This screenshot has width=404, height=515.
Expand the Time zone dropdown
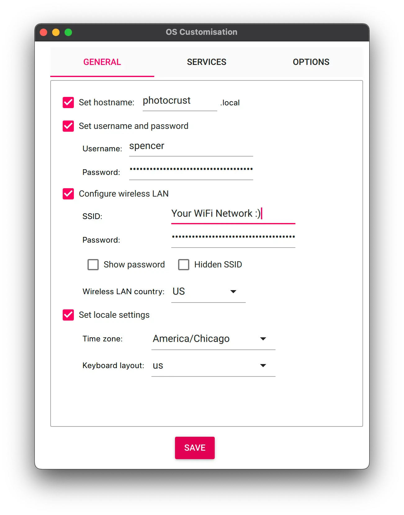(213, 339)
